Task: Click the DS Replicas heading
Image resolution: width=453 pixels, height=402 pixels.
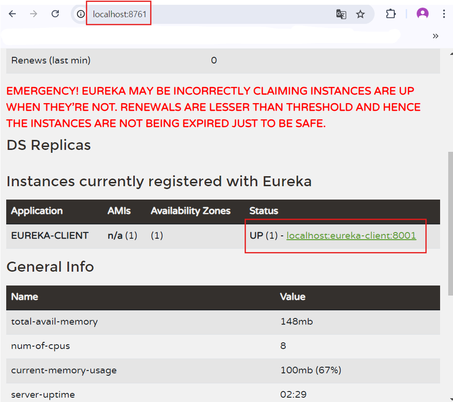Action: pos(49,145)
